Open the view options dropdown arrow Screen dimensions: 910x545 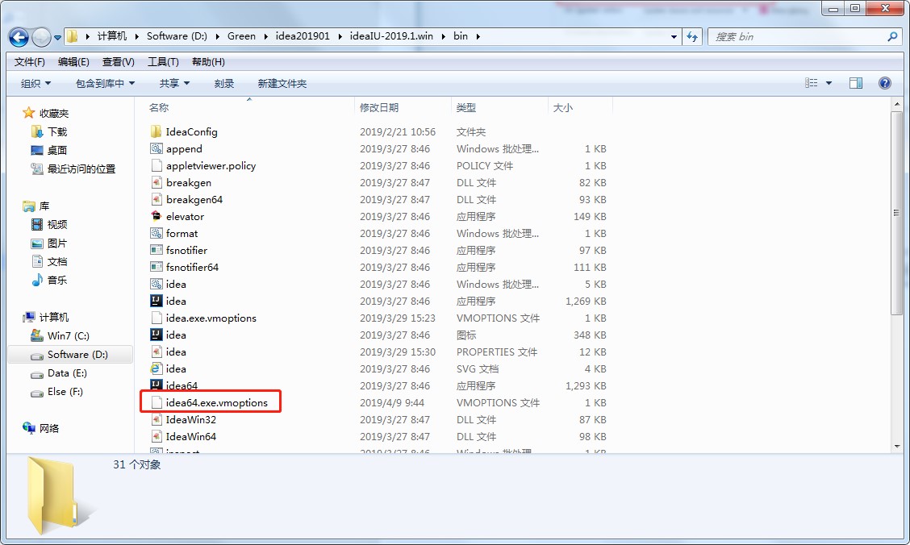coord(829,83)
